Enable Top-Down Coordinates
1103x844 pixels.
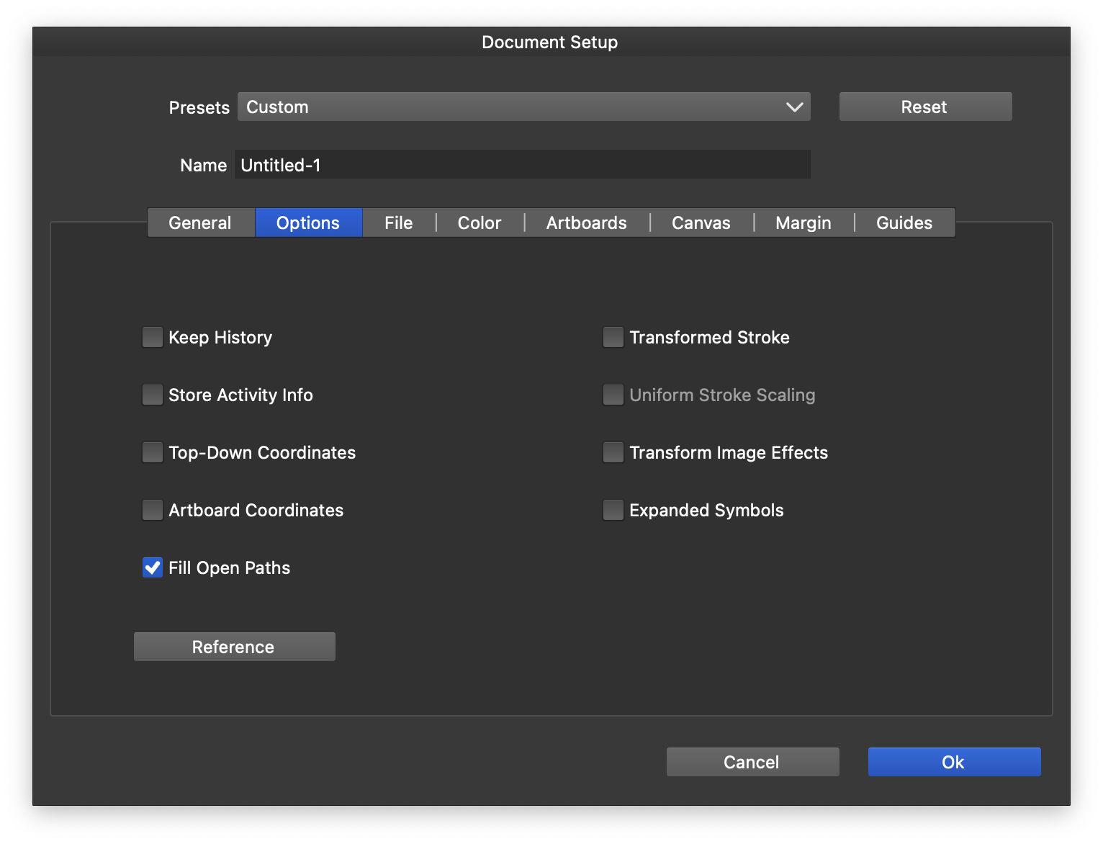tap(153, 453)
